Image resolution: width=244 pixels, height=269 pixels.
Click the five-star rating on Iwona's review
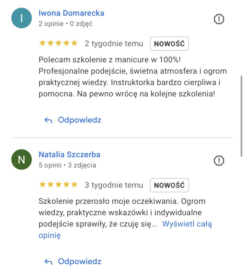58,43
